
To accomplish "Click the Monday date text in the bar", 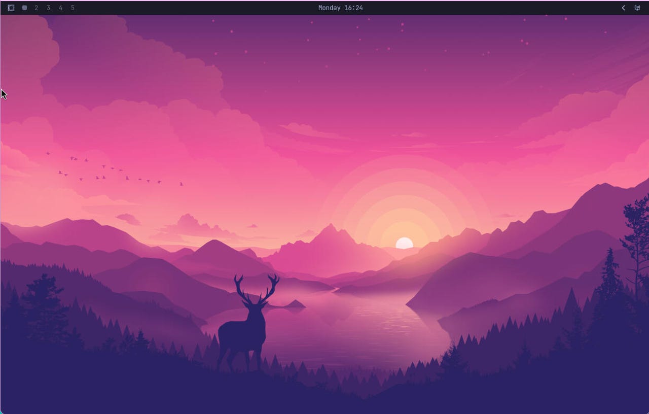I will pyautogui.click(x=330, y=8).
